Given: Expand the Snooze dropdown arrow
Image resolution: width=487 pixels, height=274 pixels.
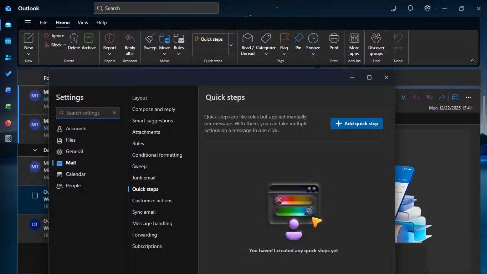Looking at the screenshot, I should [313, 54].
